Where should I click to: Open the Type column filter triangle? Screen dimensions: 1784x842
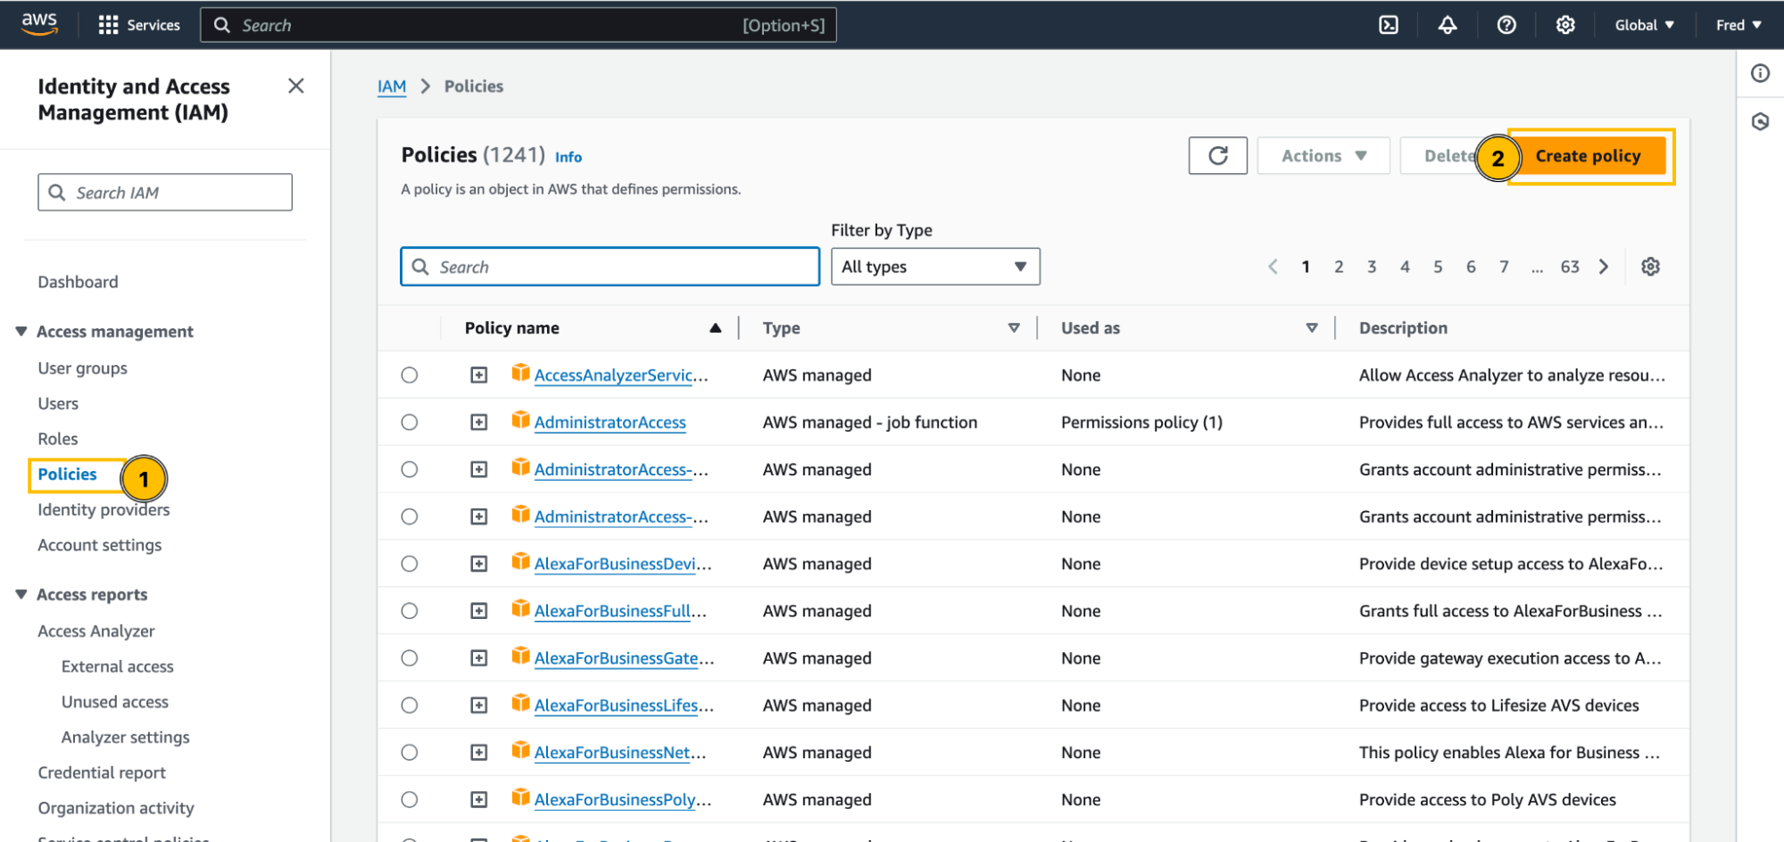pos(1014,328)
